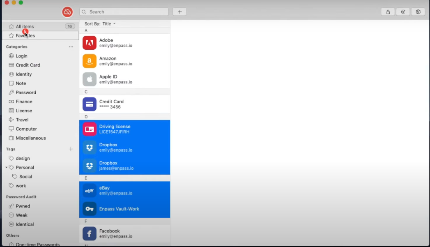Select Driving license LICE1547JFIRH text
This screenshot has width=430, height=247.
pos(114,132)
